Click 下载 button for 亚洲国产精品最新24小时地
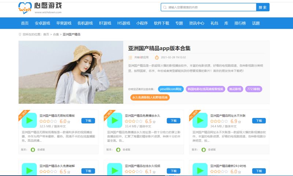Viewport: 293px width, 176px height. coord(259,171)
